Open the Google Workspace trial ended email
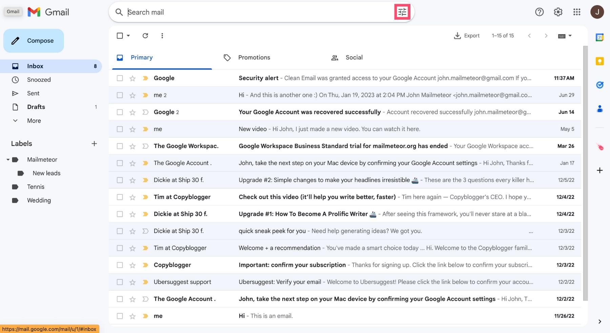 tap(345, 146)
